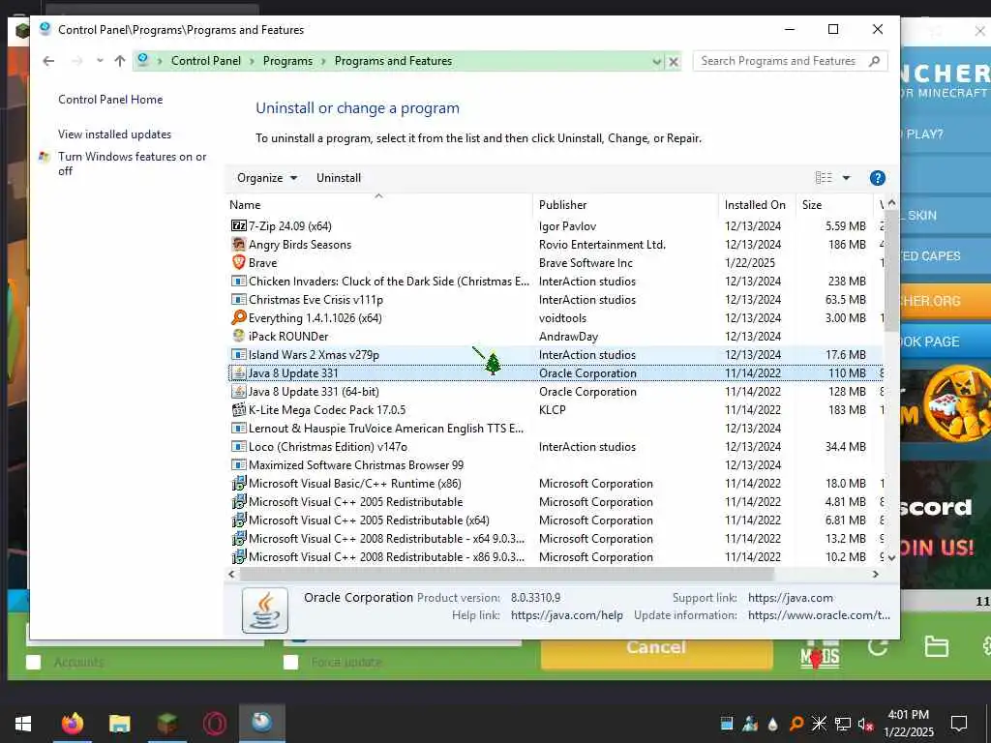Click the 7-Zip program icon
Viewport: 991px width, 743px height.
pos(238,226)
